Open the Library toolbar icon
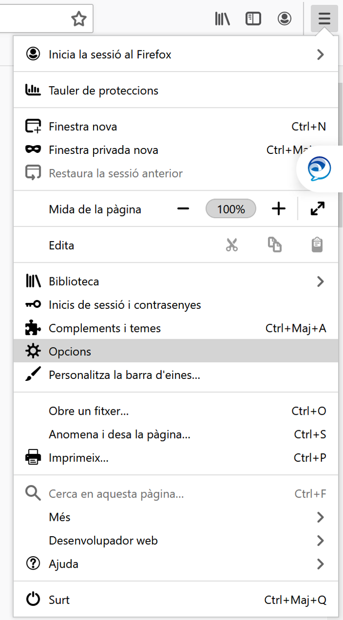Image resolution: width=343 pixels, height=620 pixels. click(222, 19)
